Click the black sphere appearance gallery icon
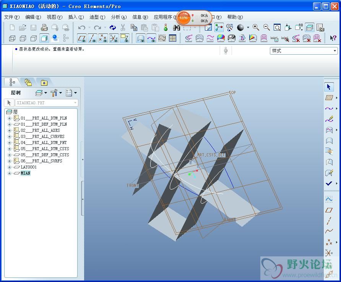The width and height of the screenshot is (341, 282). click(x=240, y=28)
